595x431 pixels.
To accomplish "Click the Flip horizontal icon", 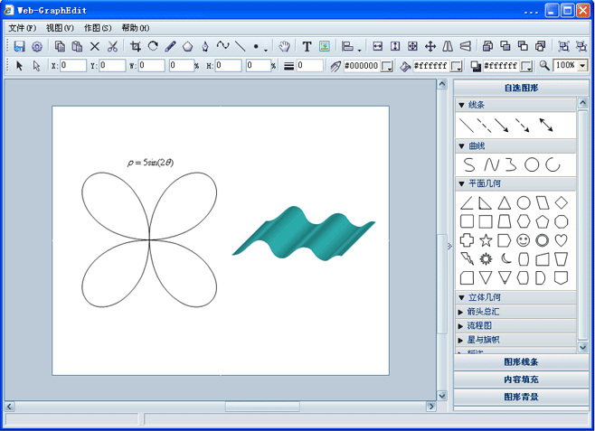I will pos(448,46).
